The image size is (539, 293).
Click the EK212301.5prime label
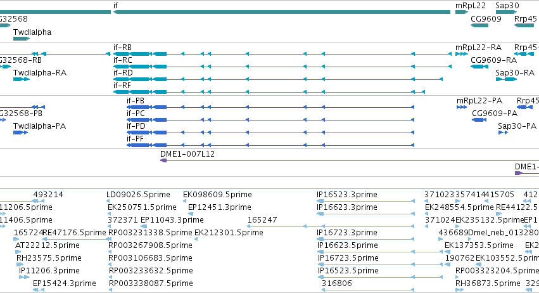[x=229, y=233]
